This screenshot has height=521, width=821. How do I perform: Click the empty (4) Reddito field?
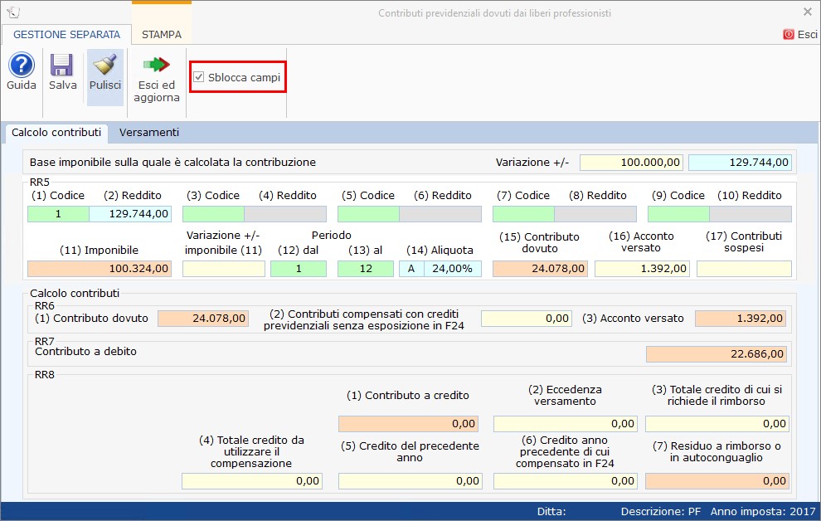coord(285,214)
